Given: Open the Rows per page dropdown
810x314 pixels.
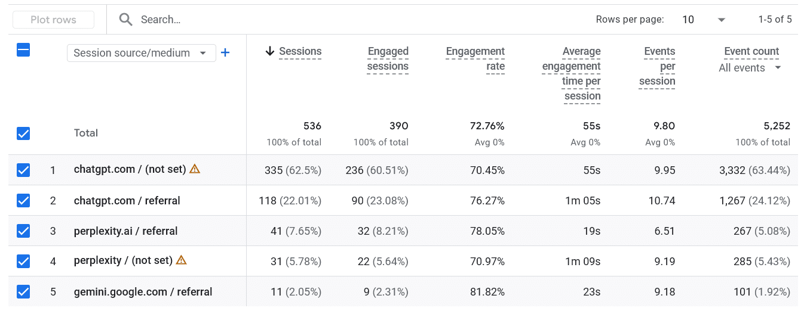Looking at the screenshot, I should click(704, 20).
